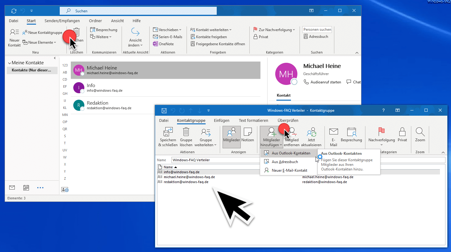Open quick access toolbar customize arrow
Screen dimensions: 451x252
coord(31,11)
